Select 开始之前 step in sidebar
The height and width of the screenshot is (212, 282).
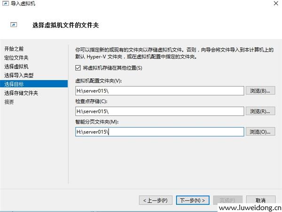(14, 49)
